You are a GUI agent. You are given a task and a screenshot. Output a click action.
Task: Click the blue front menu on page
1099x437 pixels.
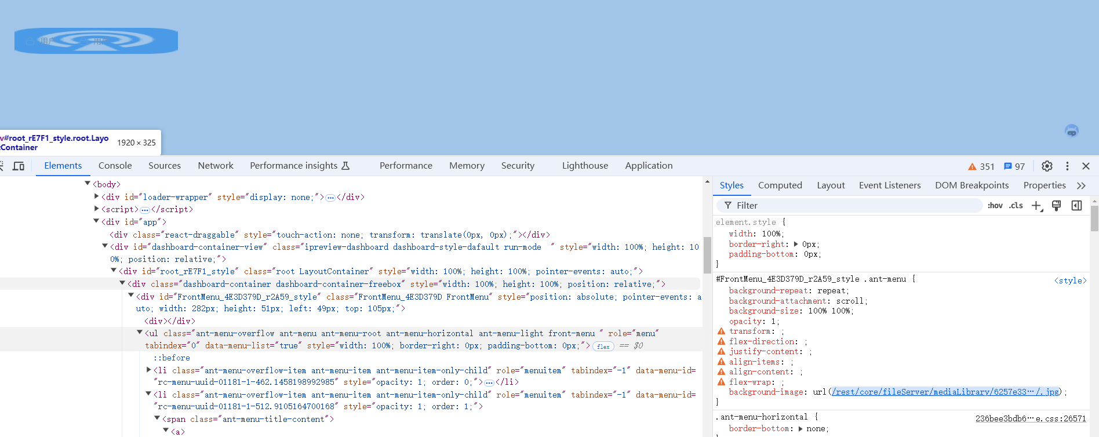pos(96,41)
